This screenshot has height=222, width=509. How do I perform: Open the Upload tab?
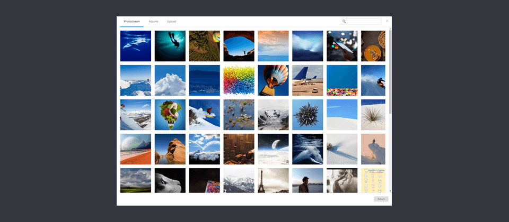point(172,21)
